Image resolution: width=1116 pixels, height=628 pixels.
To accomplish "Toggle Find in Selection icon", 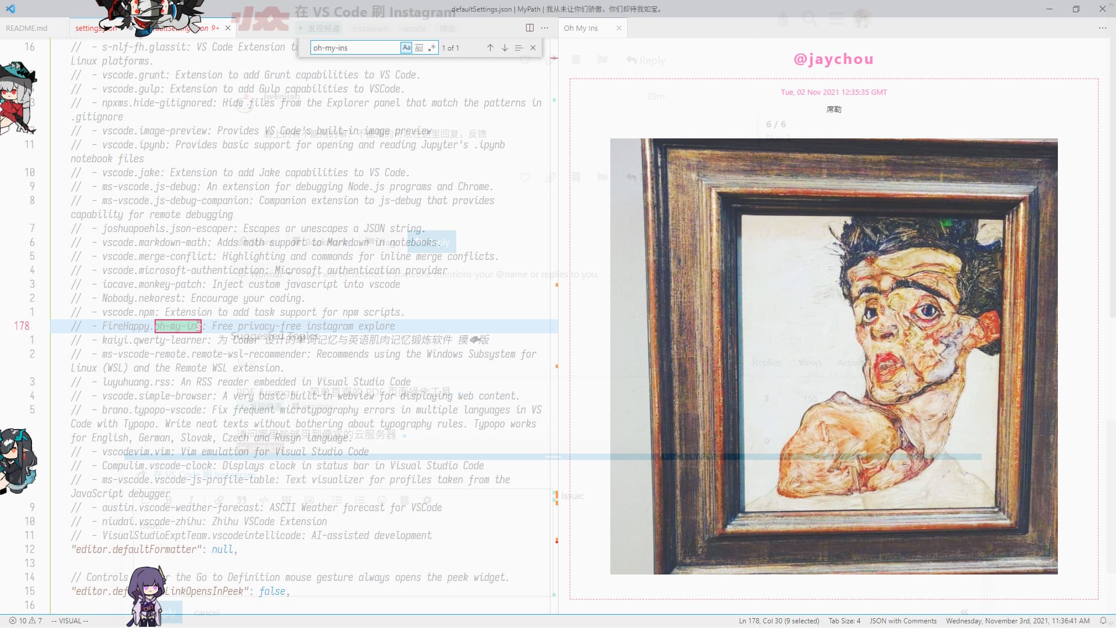I will 518,48.
